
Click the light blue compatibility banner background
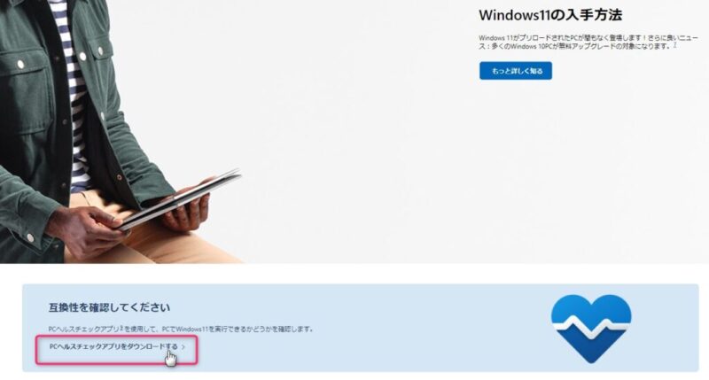[362, 307]
